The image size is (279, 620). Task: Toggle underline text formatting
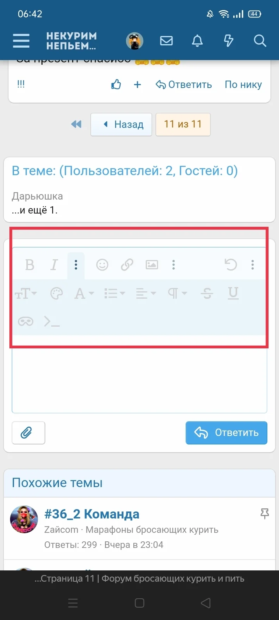(x=233, y=293)
